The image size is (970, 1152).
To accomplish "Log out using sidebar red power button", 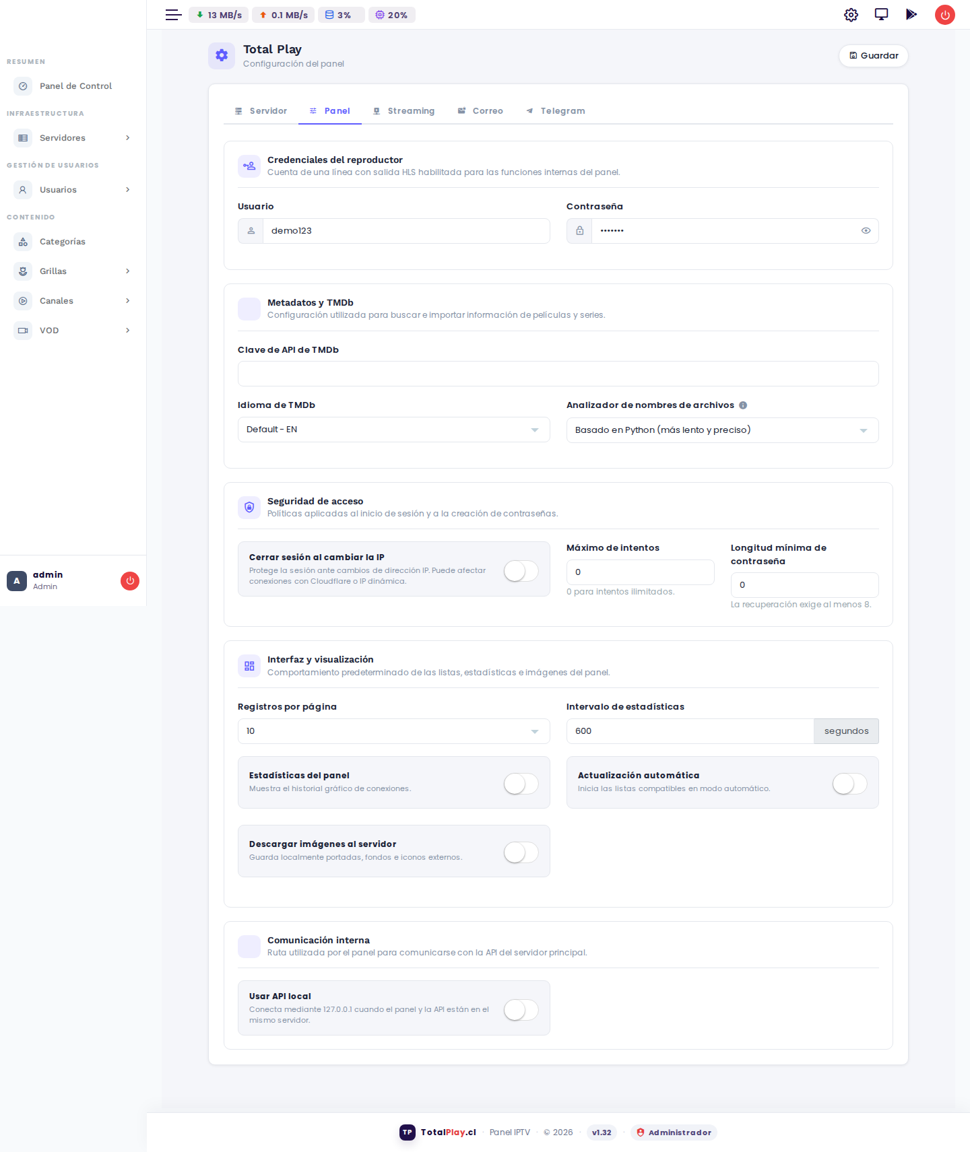I will pyautogui.click(x=130, y=580).
